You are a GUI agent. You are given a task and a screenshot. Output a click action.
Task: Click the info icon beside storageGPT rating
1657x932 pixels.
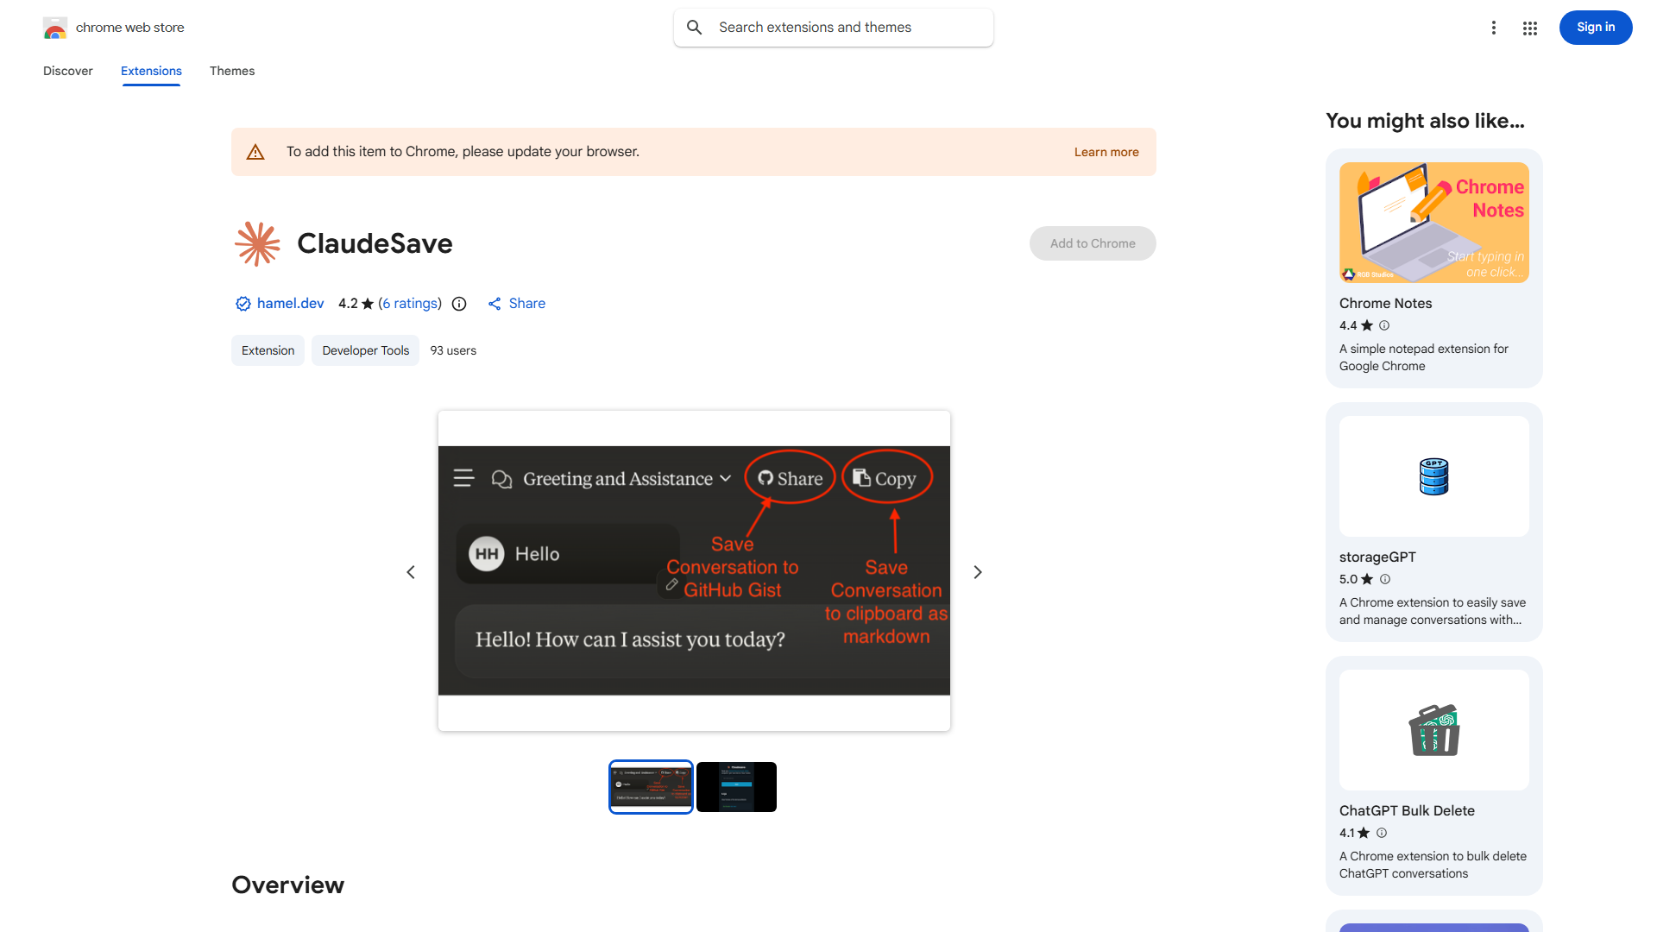coord(1383,579)
